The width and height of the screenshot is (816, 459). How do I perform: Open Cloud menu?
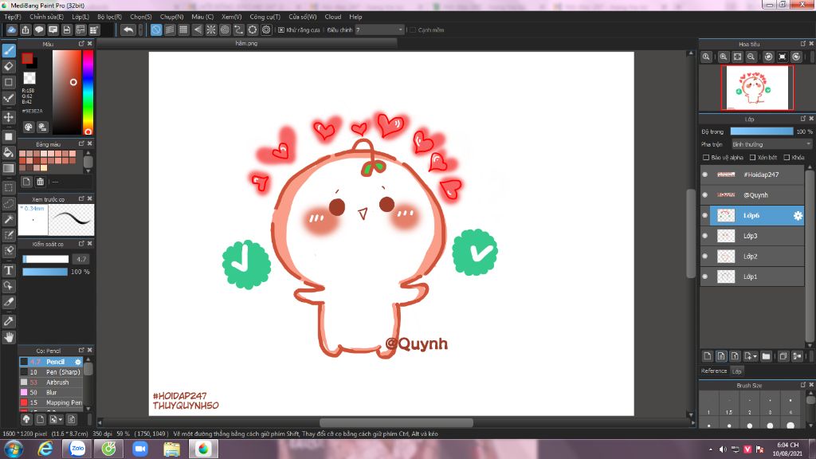tap(333, 17)
